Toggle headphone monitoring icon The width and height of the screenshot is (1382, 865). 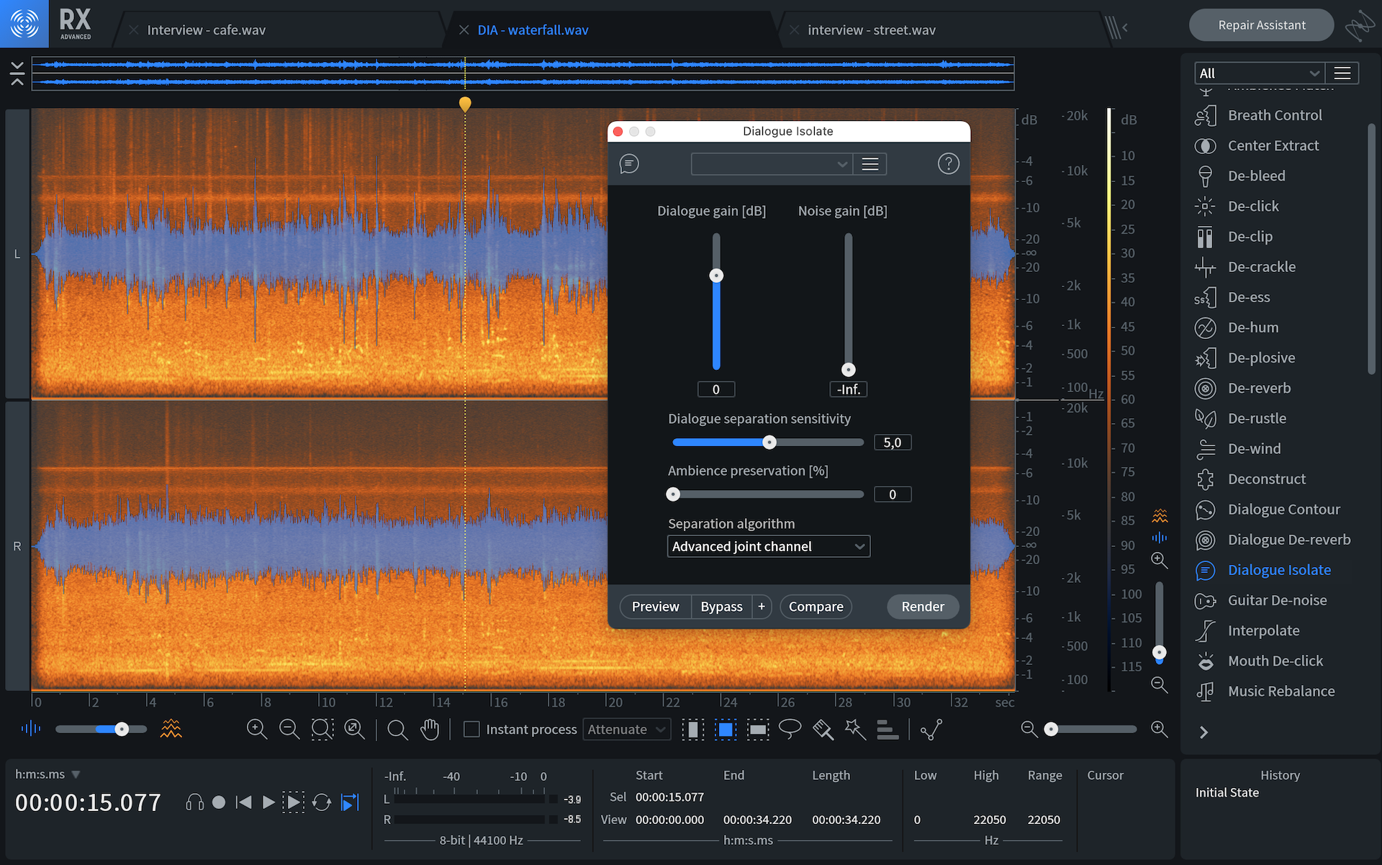point(194,802)
